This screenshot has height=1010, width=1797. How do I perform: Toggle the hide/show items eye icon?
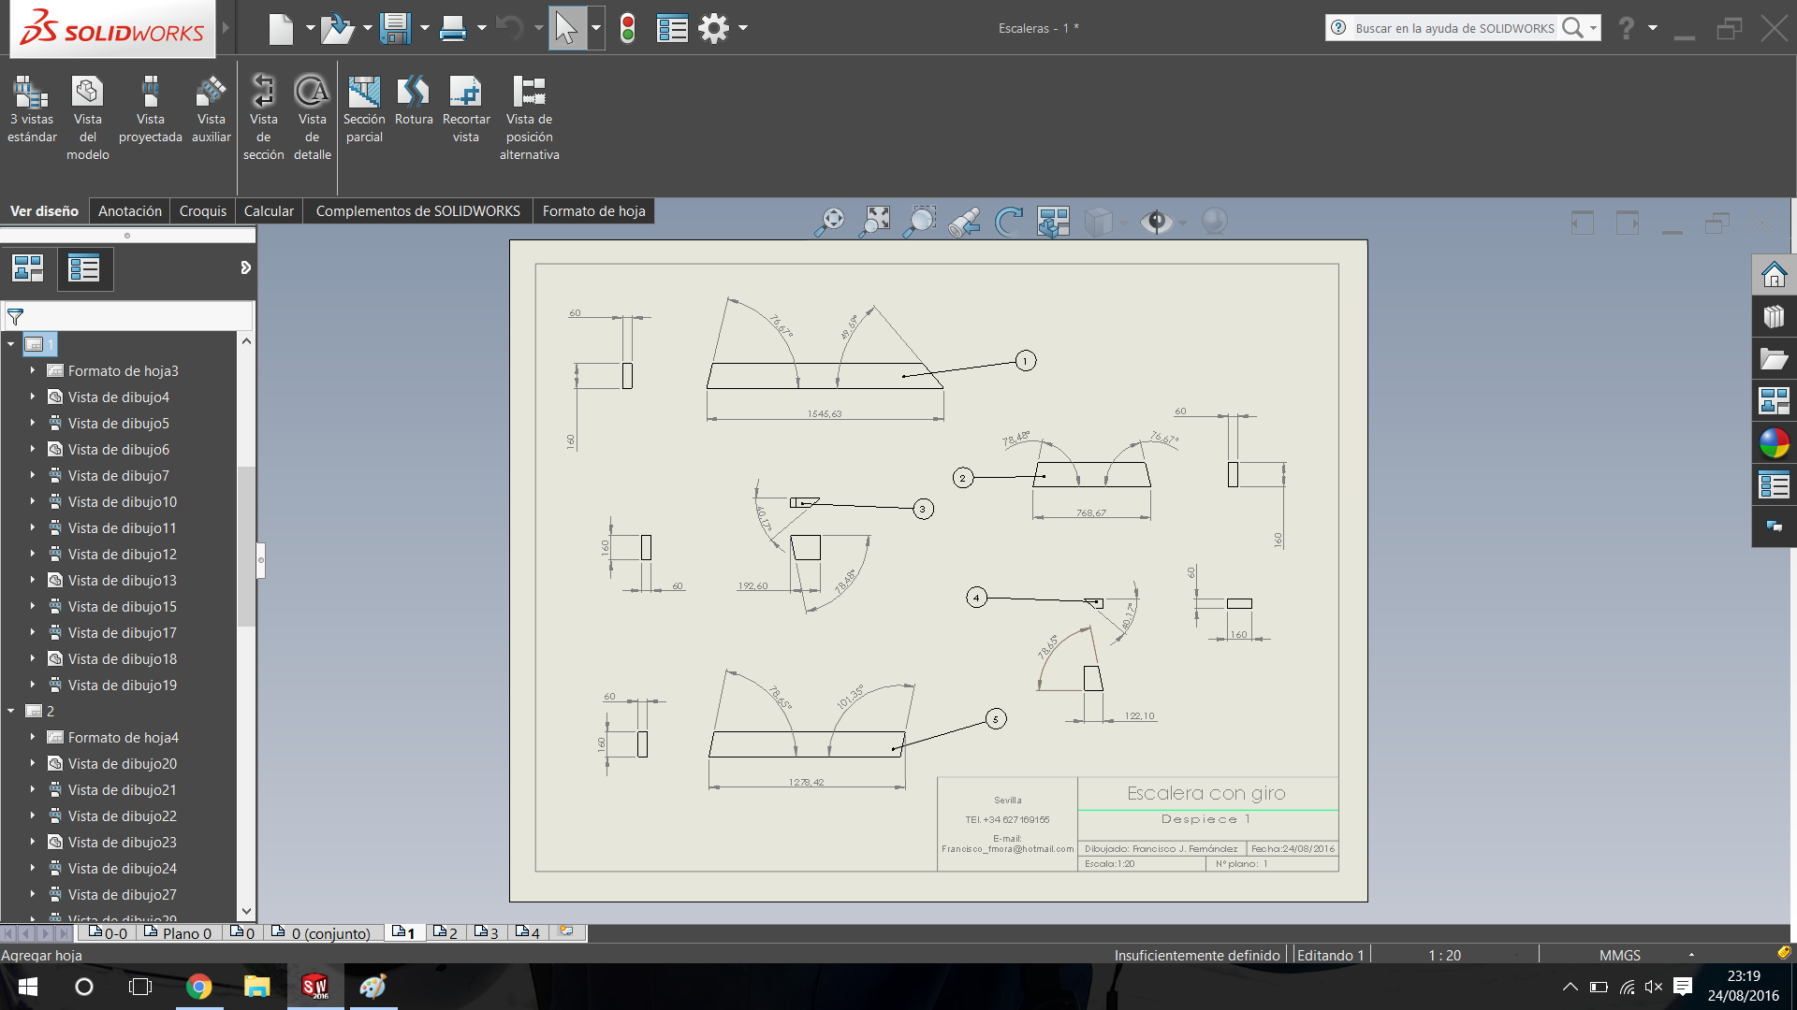coord(1157,222)
